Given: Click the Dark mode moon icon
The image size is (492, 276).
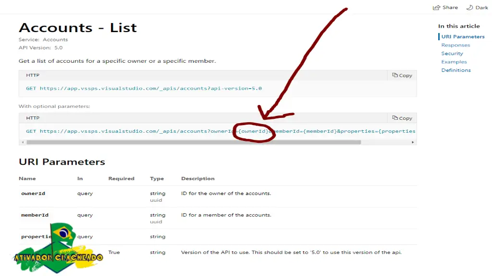Looking at the screenshot, I should (469, 8).
